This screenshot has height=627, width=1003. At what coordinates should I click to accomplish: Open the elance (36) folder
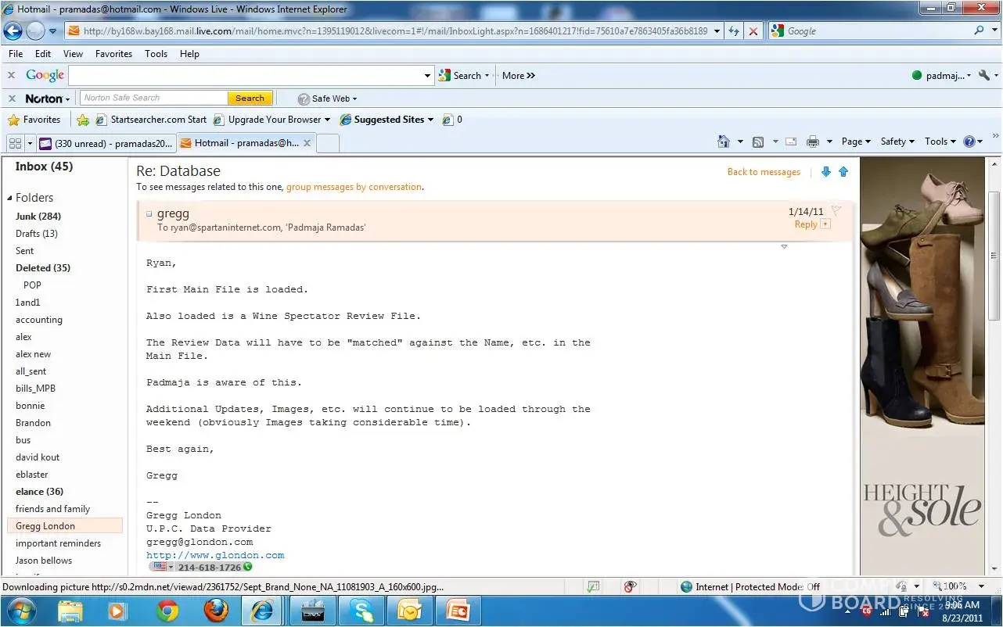pyautogui.click(x=40, y=492)
